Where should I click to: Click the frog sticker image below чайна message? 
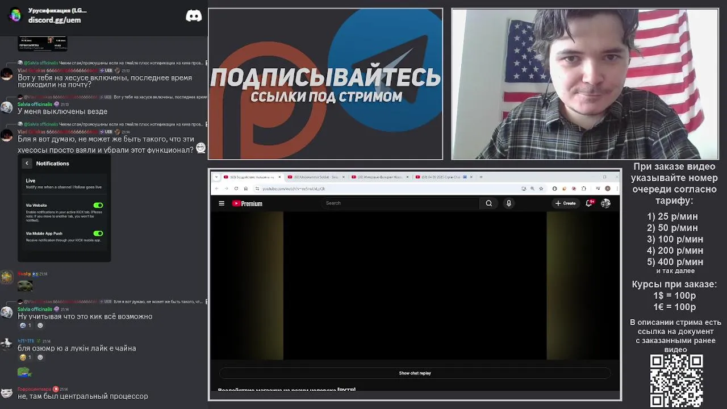(x=24, y=373)
